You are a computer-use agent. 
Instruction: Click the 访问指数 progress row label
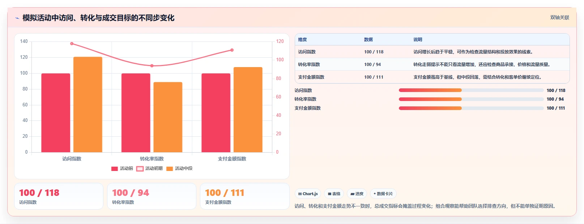303,91
